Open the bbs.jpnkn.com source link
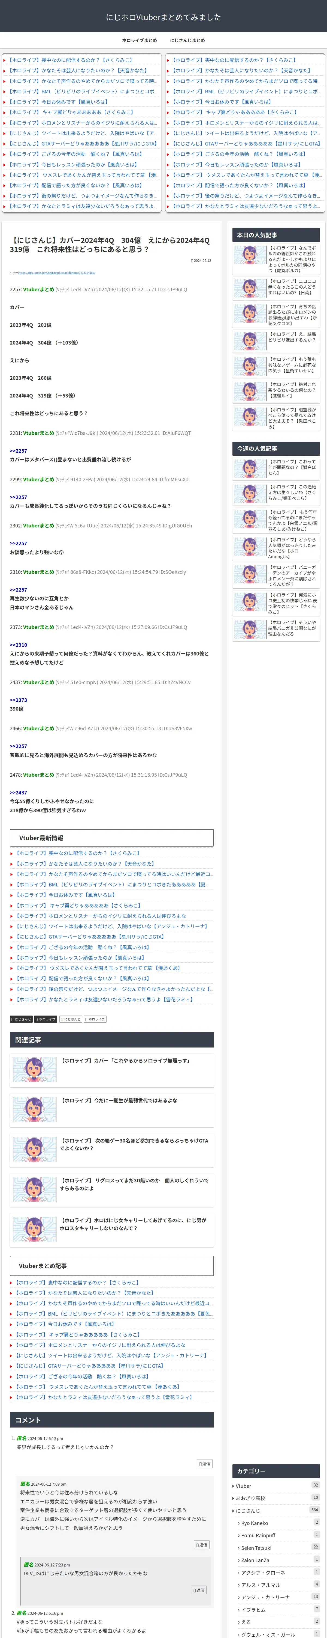The image size is (327, 1638). point(56,272)
